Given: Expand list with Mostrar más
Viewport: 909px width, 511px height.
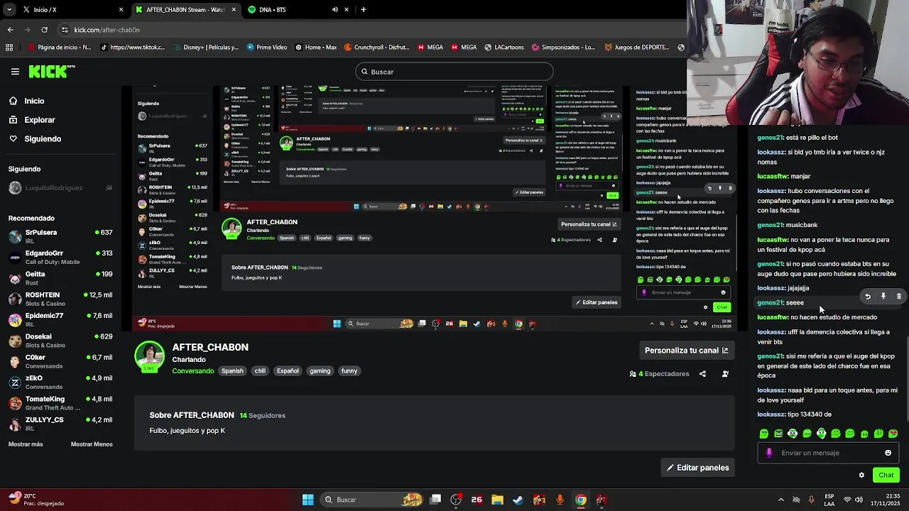Looking at the screenshot, I should click(26, 444).
